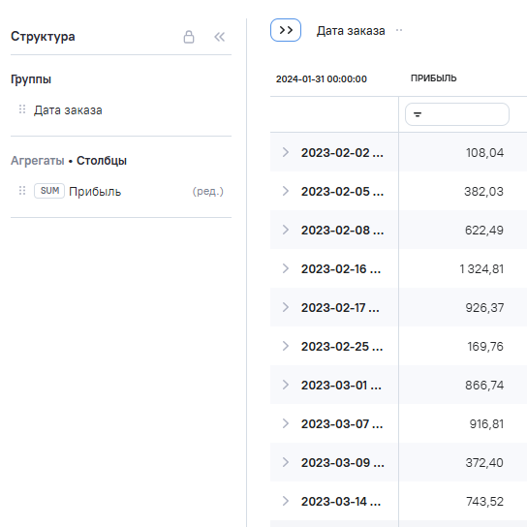Click the ПРИБЫЛЬ column header
Screen dimensions: 527x527
pyautogui.click(x=434, y=78)
